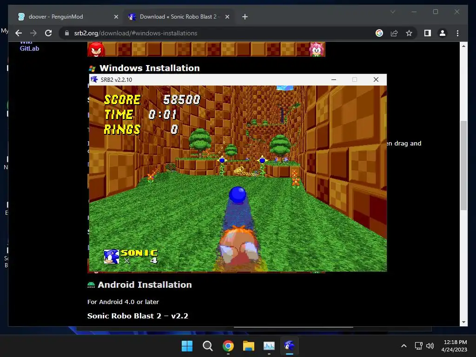Click SRB2 v2.2.10 window title icon

tap(94, 79)
